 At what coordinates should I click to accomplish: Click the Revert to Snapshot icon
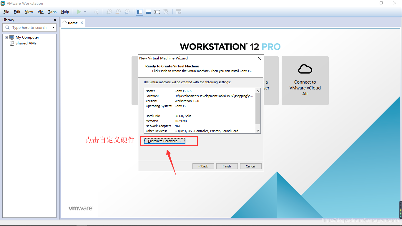coord(118,12)
